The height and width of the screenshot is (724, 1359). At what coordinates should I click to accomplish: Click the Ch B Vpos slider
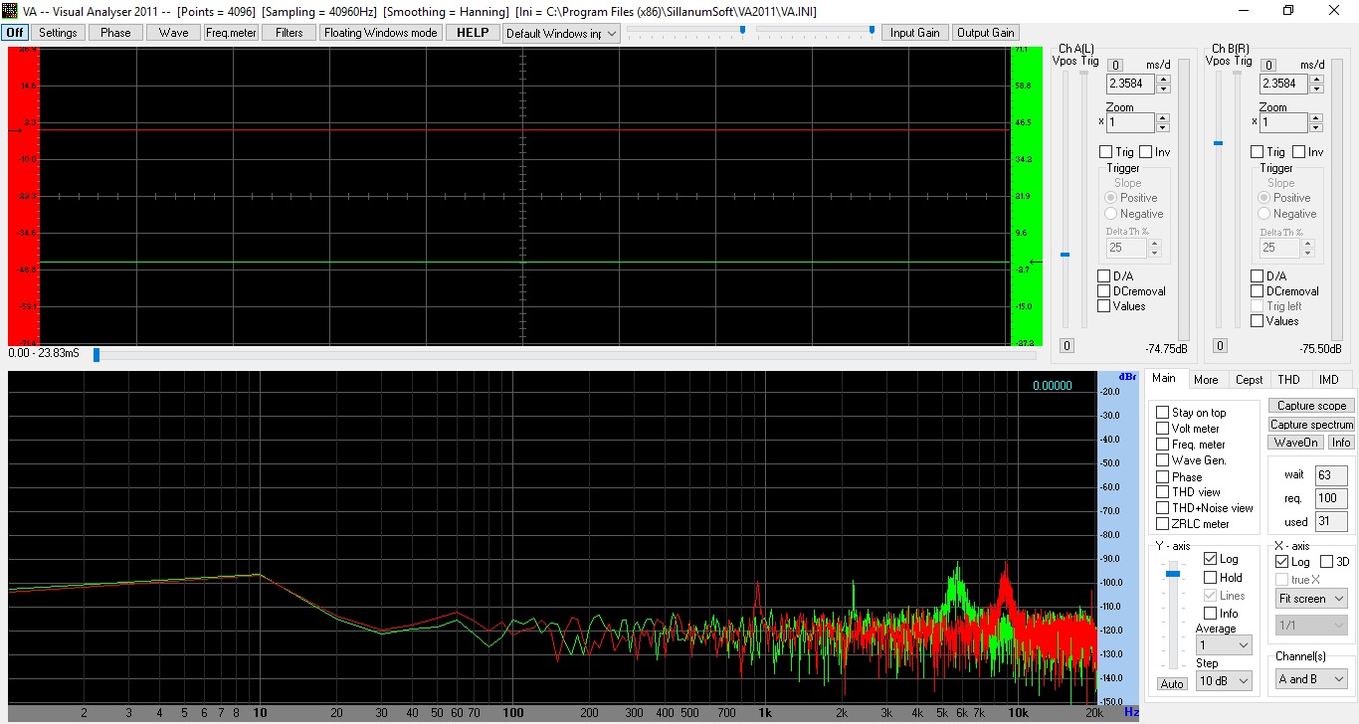(1218, 143)
